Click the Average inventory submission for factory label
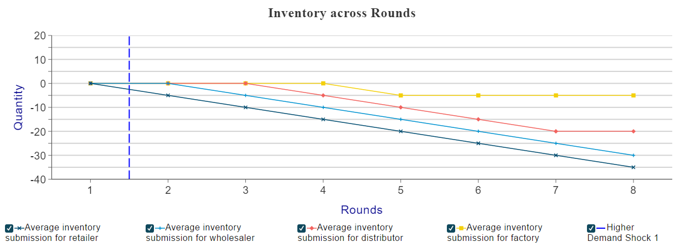 (x=494, y=233)
